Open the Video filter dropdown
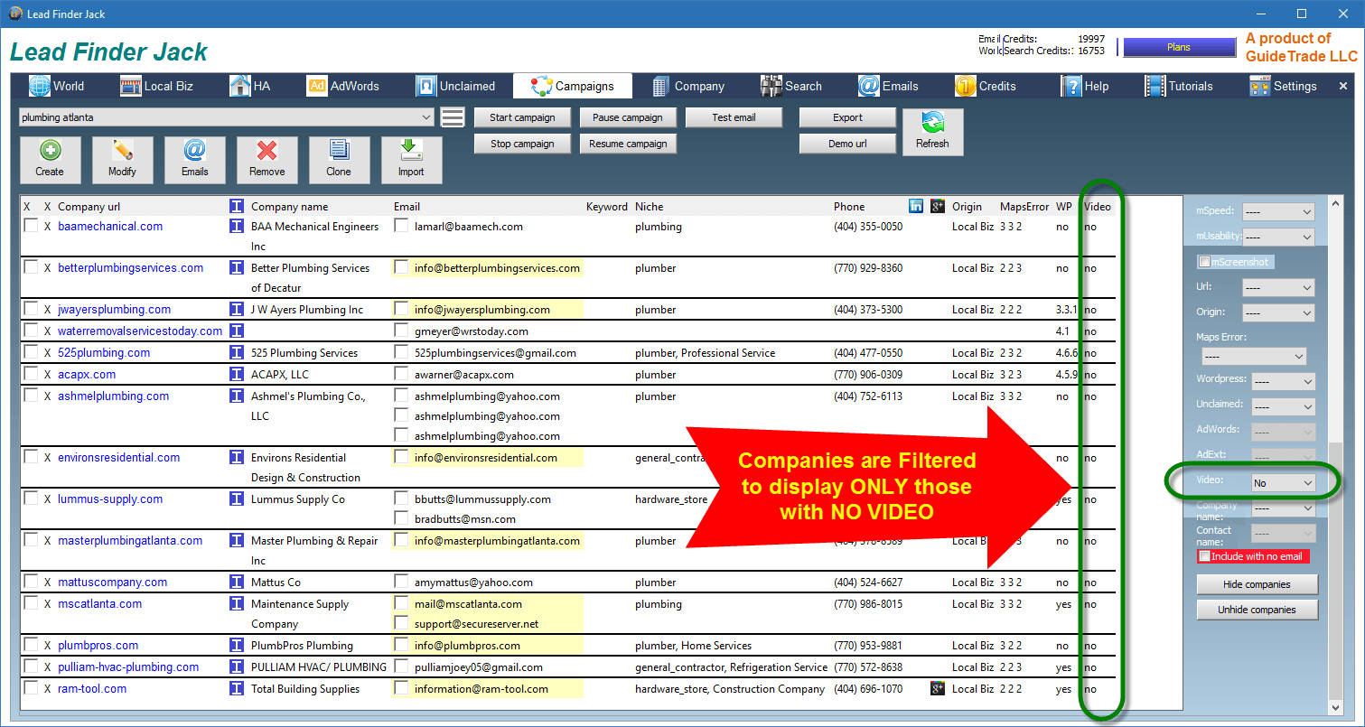The image size is (1365, 727). pyautogui.click(x=1283, y=483)
